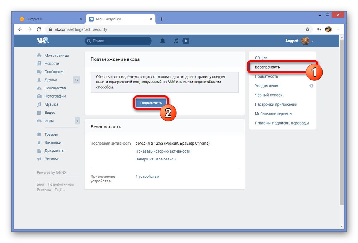The width and height of the screenshot is (358, 243).
Task: Click the bookmark star in the address bar
Action: [308, 29]
